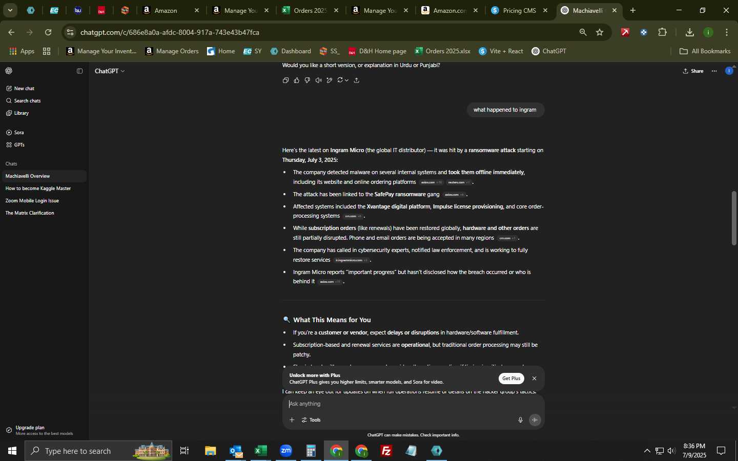Image resolution: width=738 pixels, height=461 pixels.
Task: Open How to become Kaggle Master chat
Action: [x=44, y=188]
